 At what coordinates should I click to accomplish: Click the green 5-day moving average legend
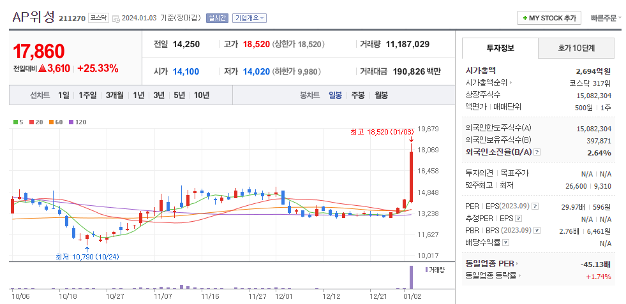[x=18, y=122]
